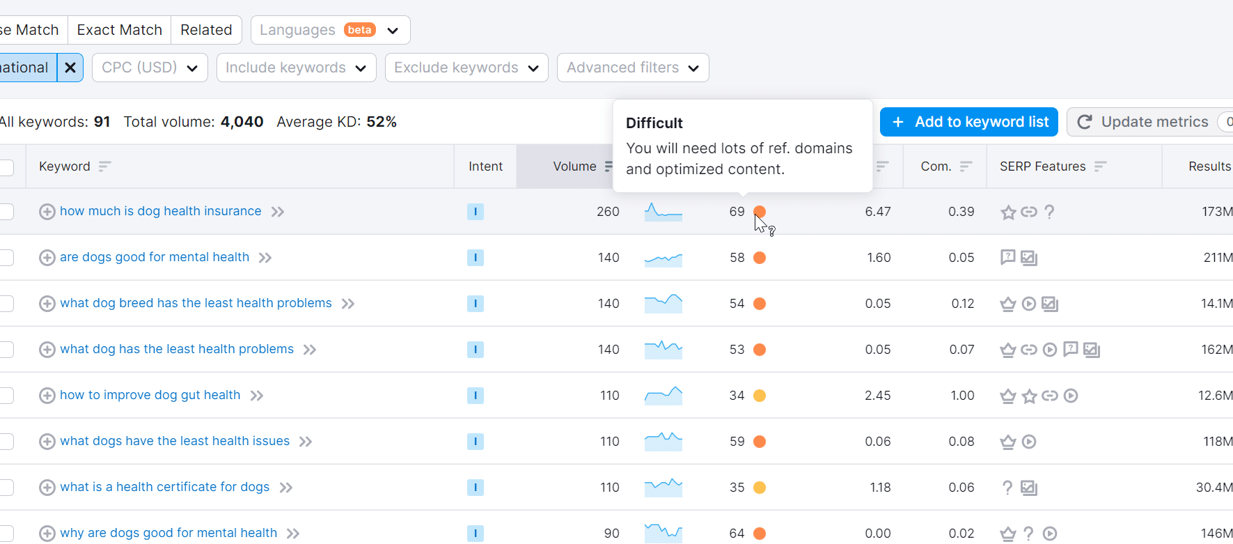Remove the Informational filter with X
This screenshot has width=1233, height=544.
(x=70, y=68)
